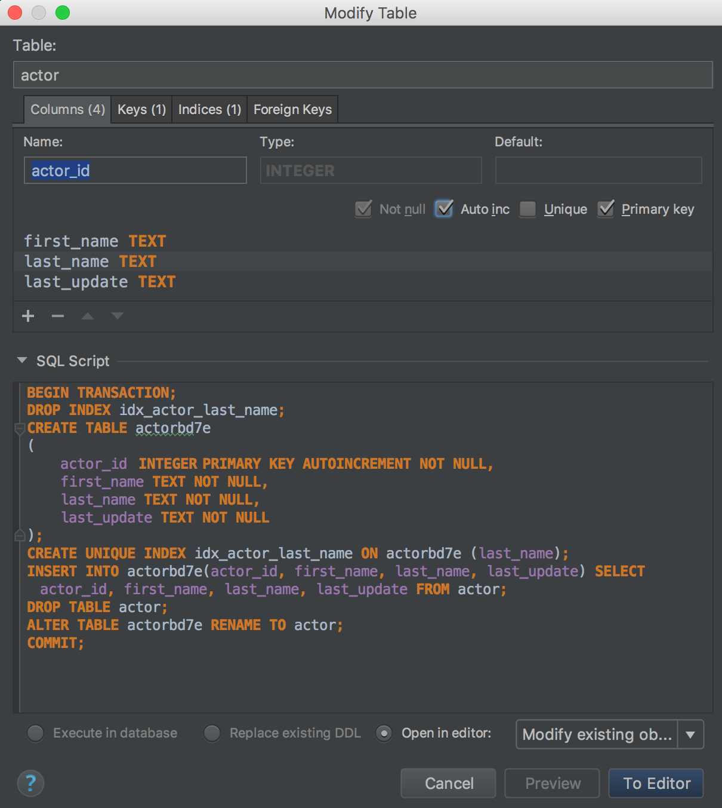Click the empty Default value field
This screenshot has height=808, width=722.
pyautogui.click(x=598, y=171)
